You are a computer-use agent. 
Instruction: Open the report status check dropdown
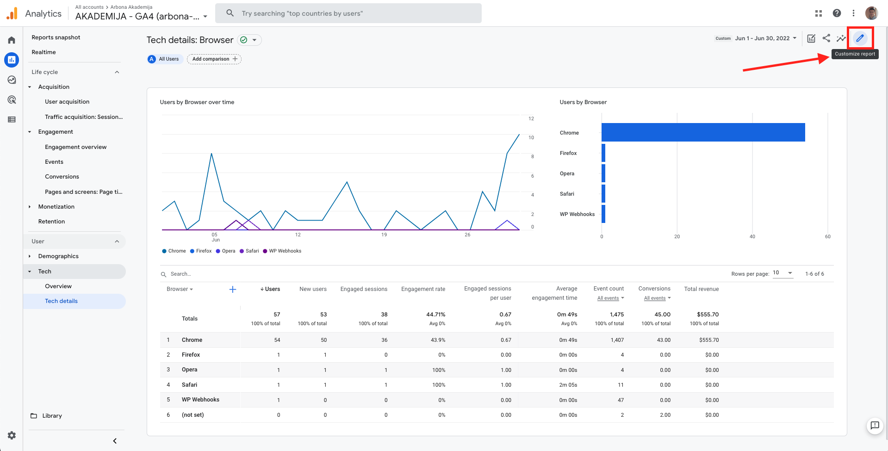(249, 40)
